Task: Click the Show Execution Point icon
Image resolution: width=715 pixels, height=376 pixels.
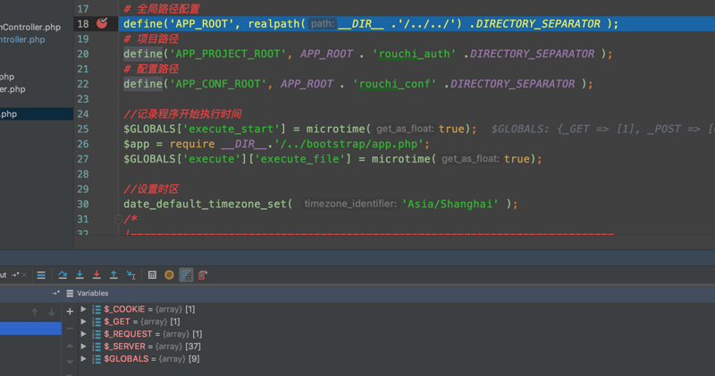Action: (x=41, y=275)
